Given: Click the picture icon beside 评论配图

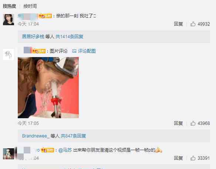Looking at the screenshot, I should [x=74, y=51].
